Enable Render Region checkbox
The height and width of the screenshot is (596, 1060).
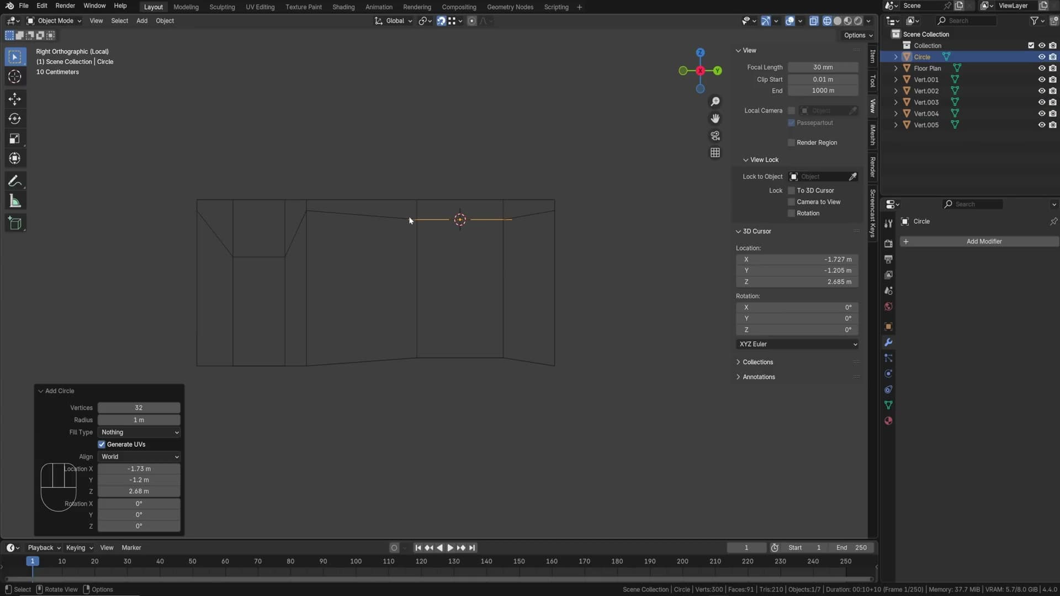791,143
